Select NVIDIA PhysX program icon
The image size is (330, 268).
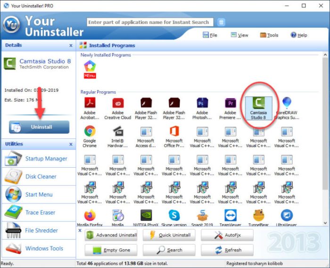(x=146, y=218)
